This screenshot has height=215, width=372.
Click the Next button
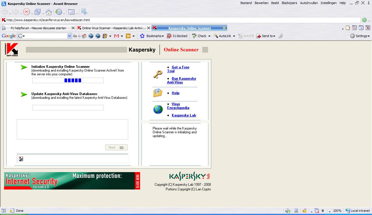(117, 147)
